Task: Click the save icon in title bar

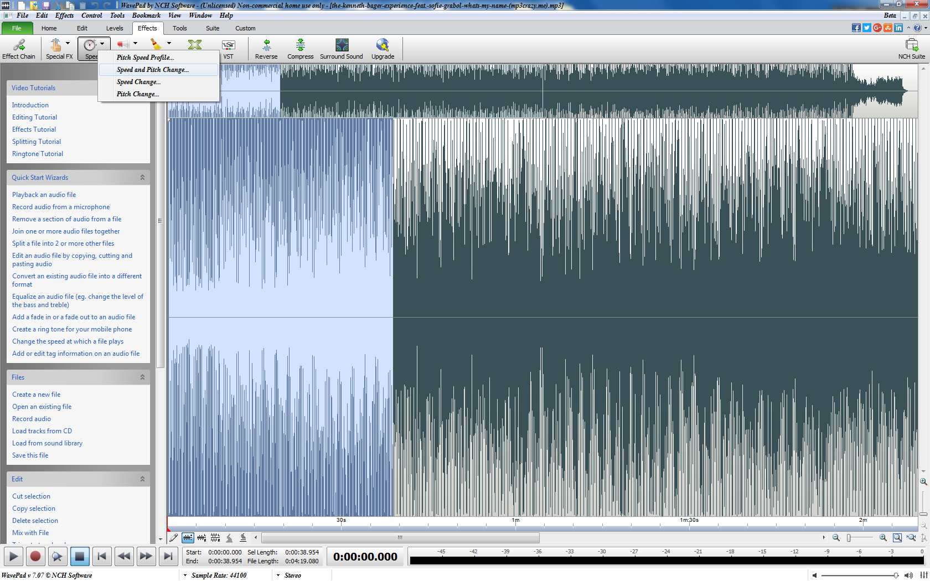Action: click(x=46, y=5)
